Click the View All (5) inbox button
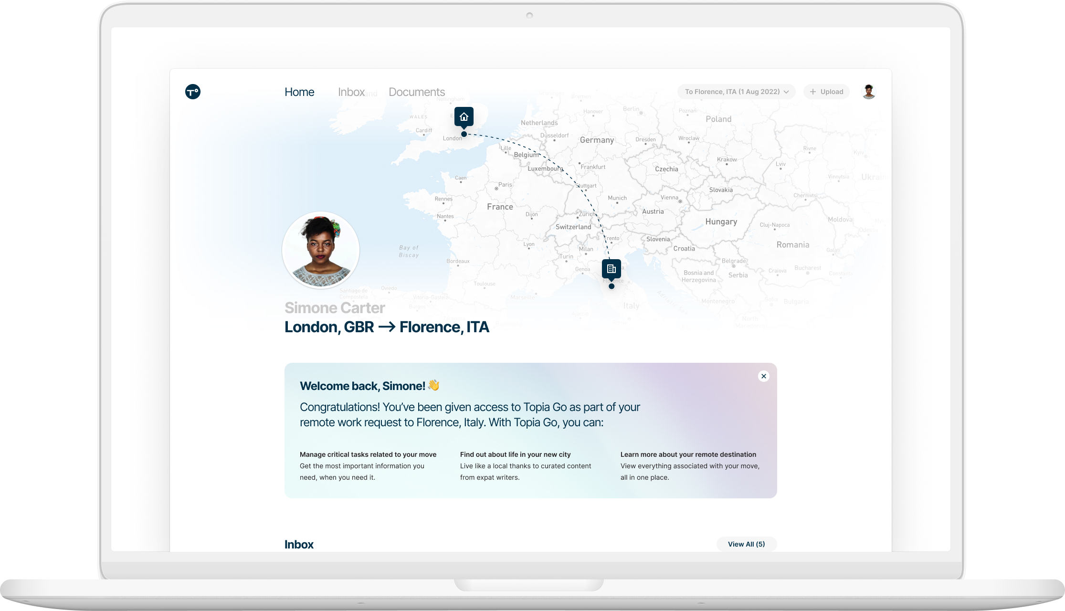 coord(747,544)
